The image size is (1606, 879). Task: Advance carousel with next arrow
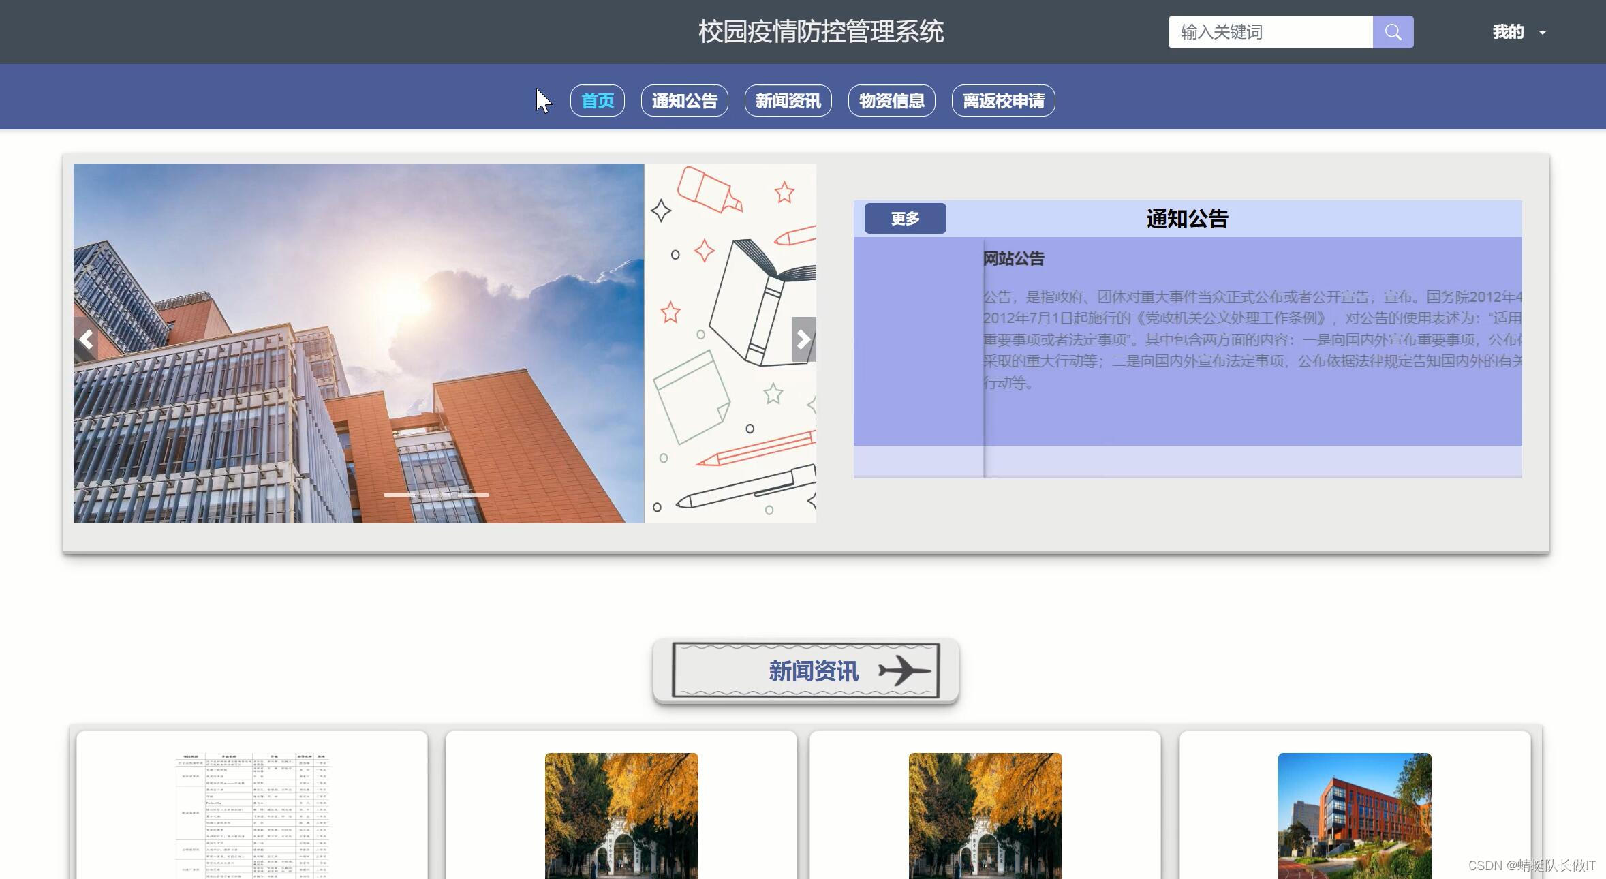pos(803,339)
